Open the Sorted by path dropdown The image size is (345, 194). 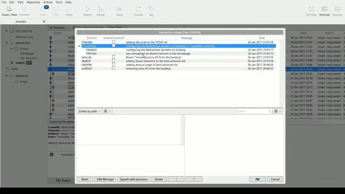point(89,112)
